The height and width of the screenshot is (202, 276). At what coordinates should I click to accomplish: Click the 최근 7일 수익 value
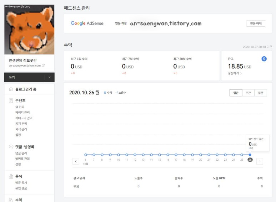coord(128,66)
